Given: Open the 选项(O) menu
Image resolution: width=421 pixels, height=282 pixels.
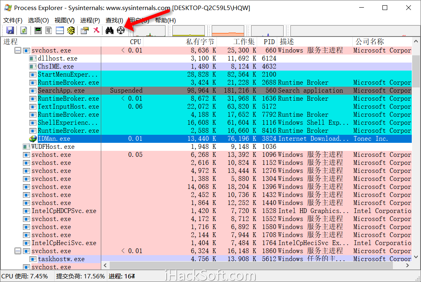Looking at the screenshot, I should point(39,20).
